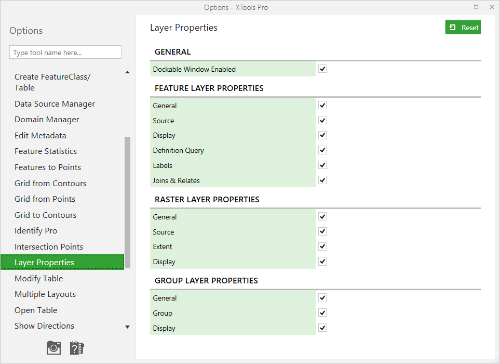
Task: Open Identify Pro options
Action: [x=62, y=230]
